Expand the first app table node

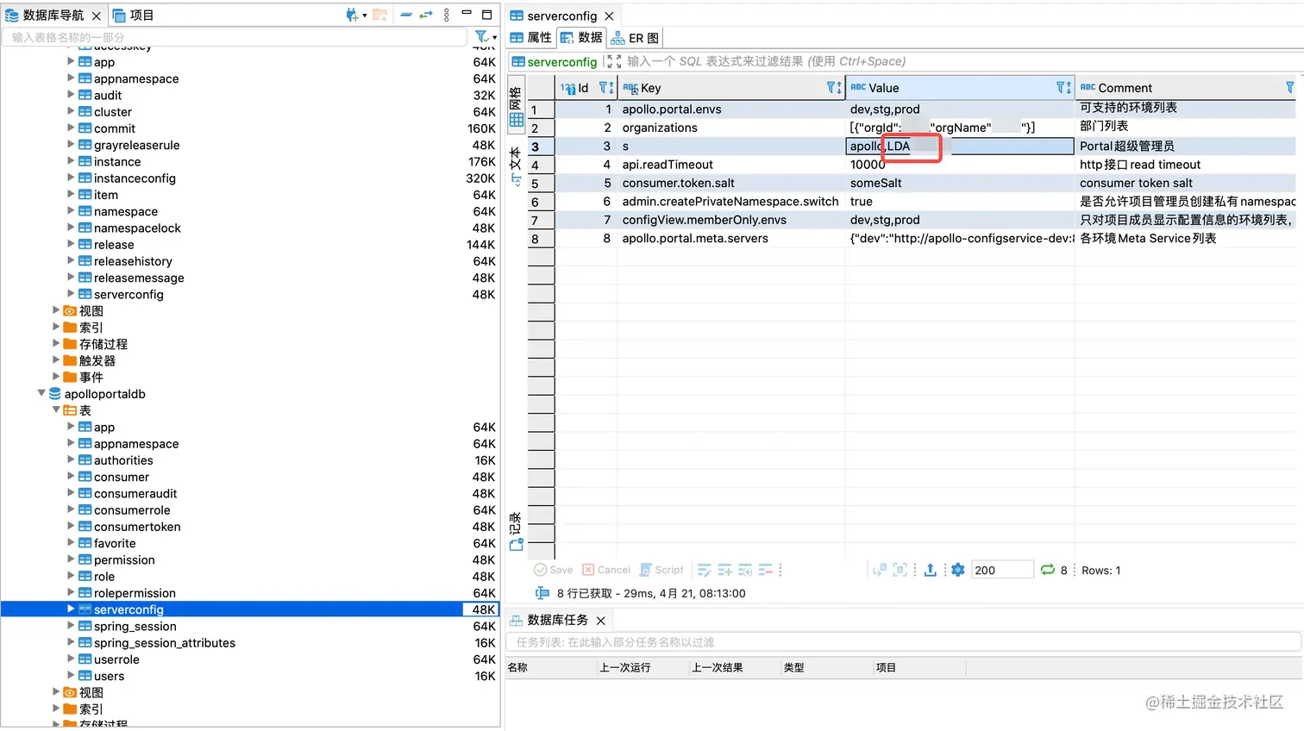pos(71,62)
